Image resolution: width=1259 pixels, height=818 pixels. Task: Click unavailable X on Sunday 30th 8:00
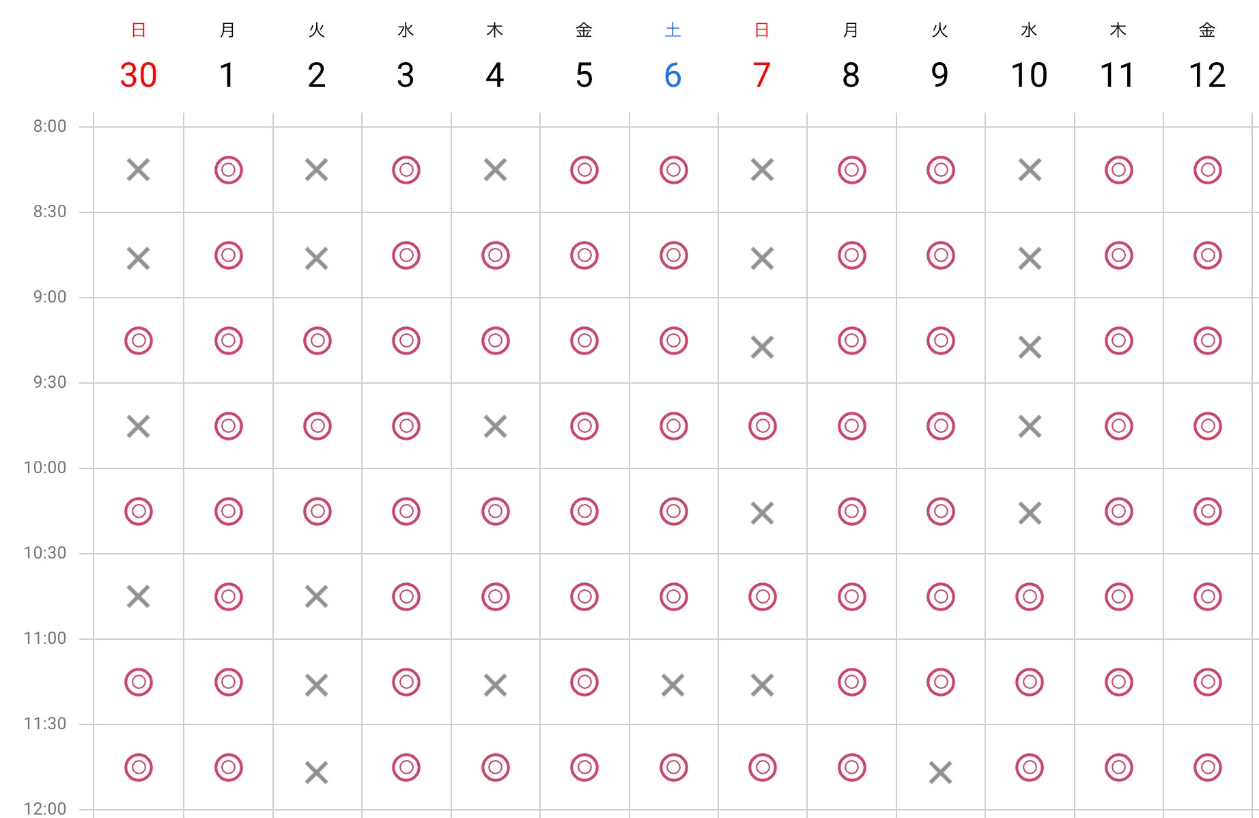tap(139, 170)
